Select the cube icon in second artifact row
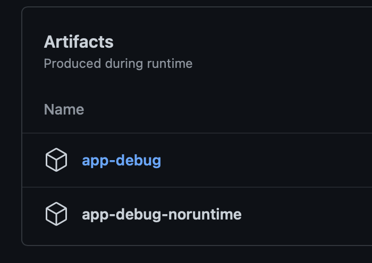Viewport: 372px width, 263px height. 56,214
